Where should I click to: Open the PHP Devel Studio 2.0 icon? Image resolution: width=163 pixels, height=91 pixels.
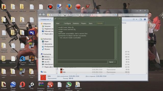click(x=50, y=86)
